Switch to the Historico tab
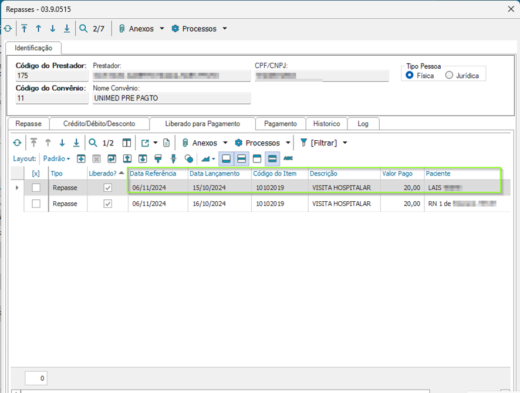The height and width of the screenshot is (393, 520). (x=327, y=124)
